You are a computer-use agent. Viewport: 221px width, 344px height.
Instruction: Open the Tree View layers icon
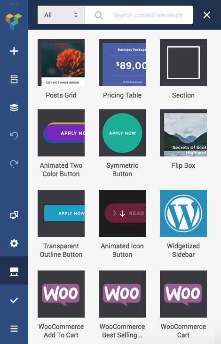click(x=14, y=107)
